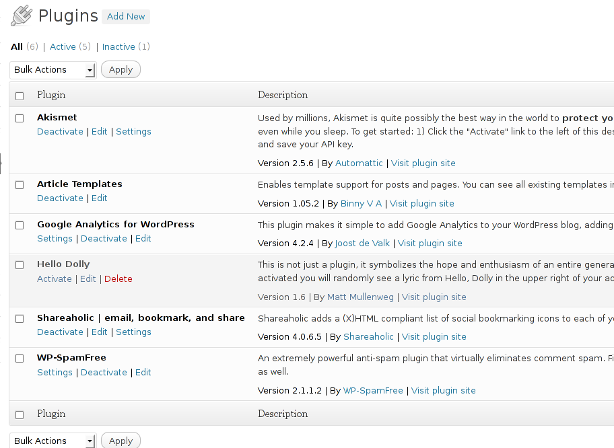Open Google Analytics for WordPress Settings
Screen dimensions: 614x448
pos(55,239)
